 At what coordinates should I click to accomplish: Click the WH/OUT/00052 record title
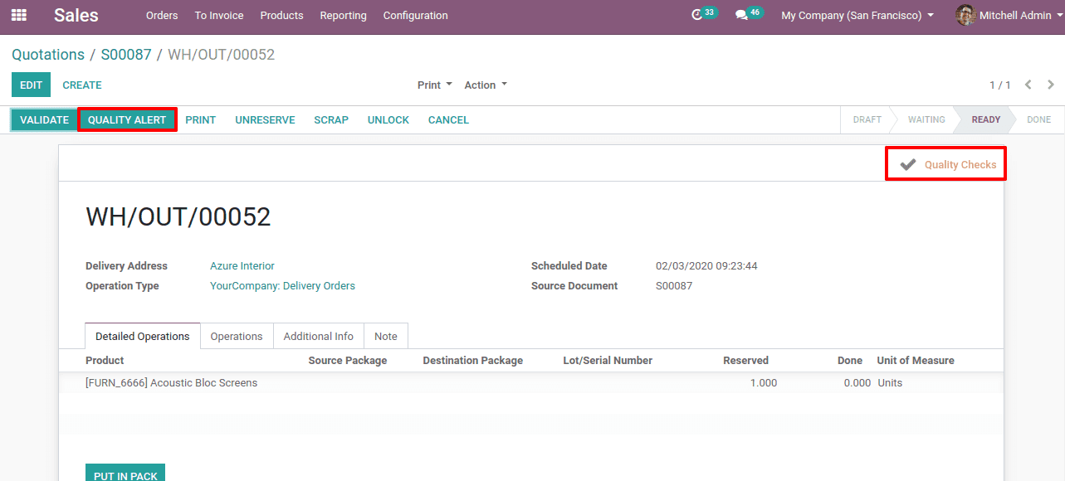178,217
